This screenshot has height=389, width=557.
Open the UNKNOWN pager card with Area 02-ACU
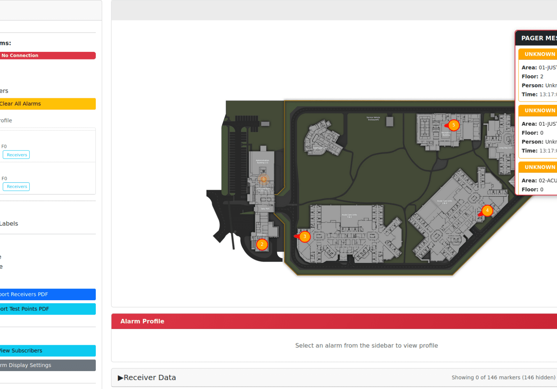[x=538, y=178]
